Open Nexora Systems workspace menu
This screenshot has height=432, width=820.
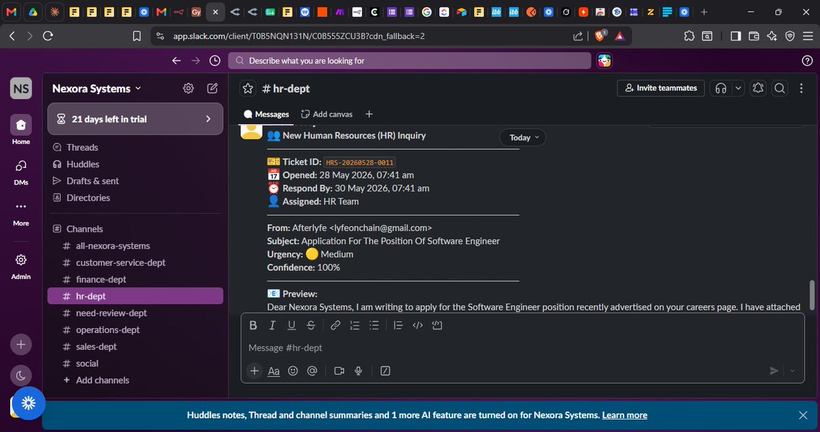click(x=97, y=88)
